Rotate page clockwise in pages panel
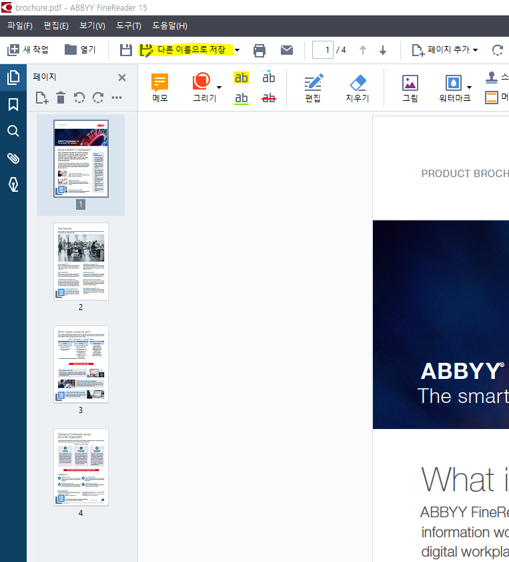 point(98,98)
